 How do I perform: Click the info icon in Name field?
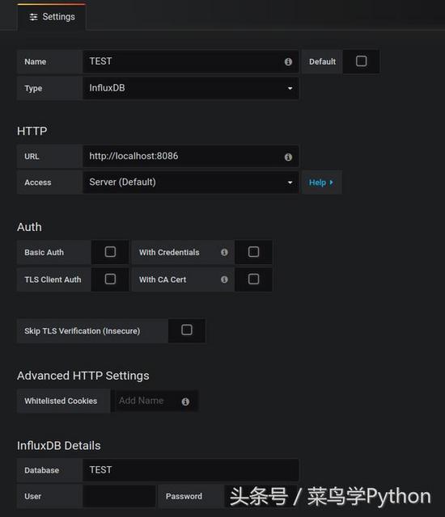click(x=288, y=61)
